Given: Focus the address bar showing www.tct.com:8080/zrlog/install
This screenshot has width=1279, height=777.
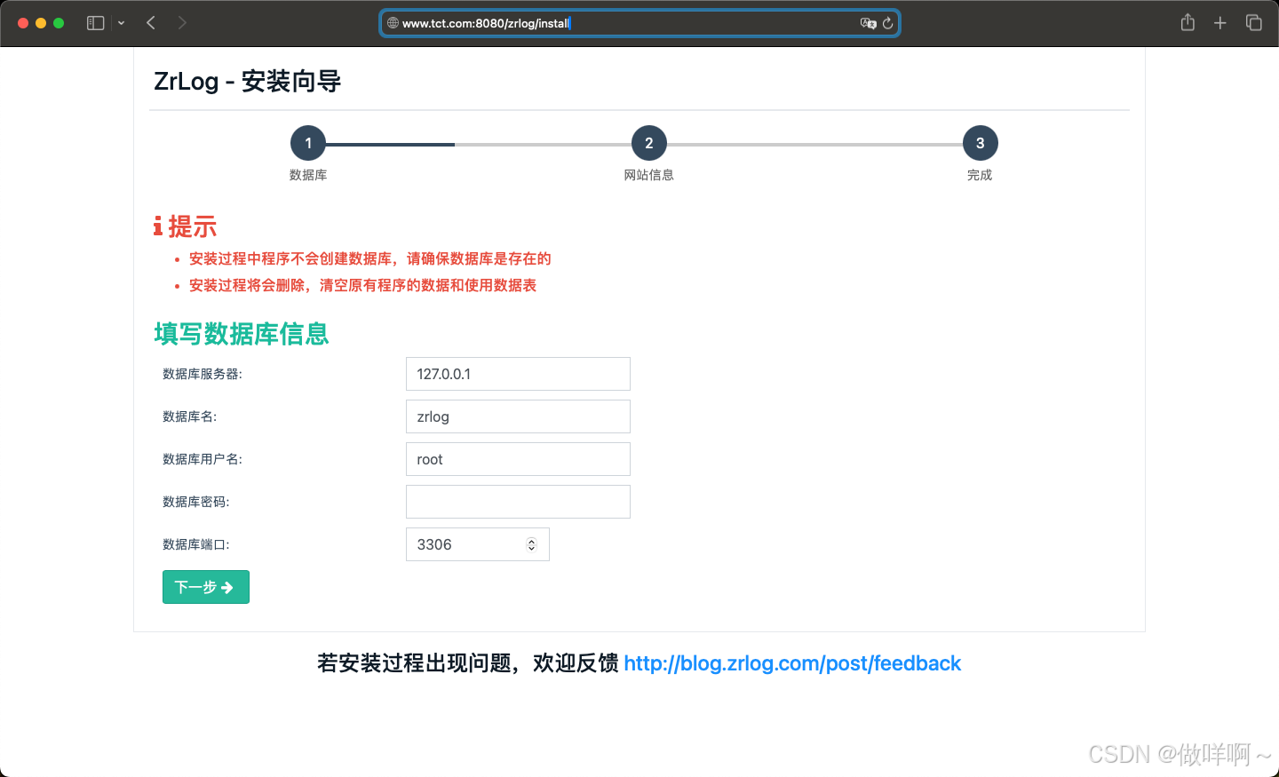Looking at the screenshot, I should (639, 23).
